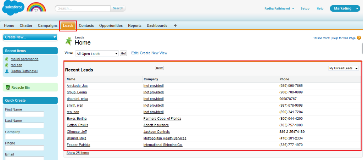Click the Edit view link
Image resolution: width=363 pixels, height=160 pixels.
click(x=134, y=53)
